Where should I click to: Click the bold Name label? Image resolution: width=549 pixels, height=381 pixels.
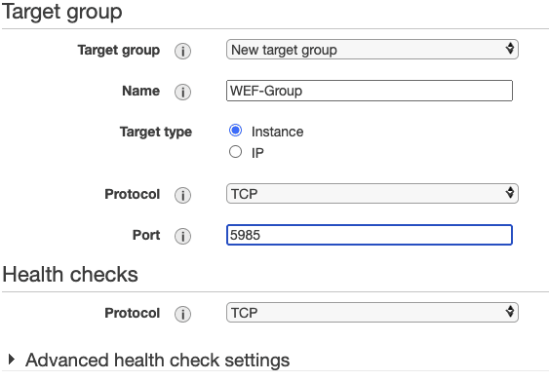[x=140, y=91]
